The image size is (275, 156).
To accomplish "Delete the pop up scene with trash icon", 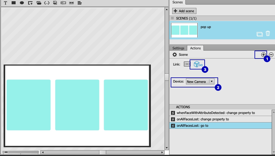I will tap(268, 33).
